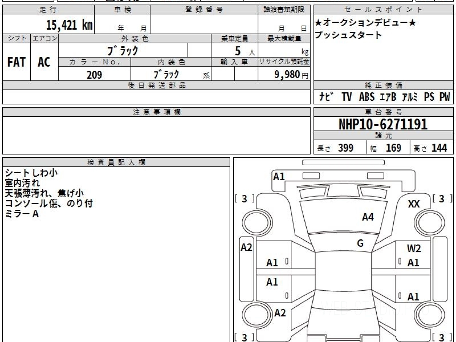Click the 輸入車 header cell

(x=234, y=62)
